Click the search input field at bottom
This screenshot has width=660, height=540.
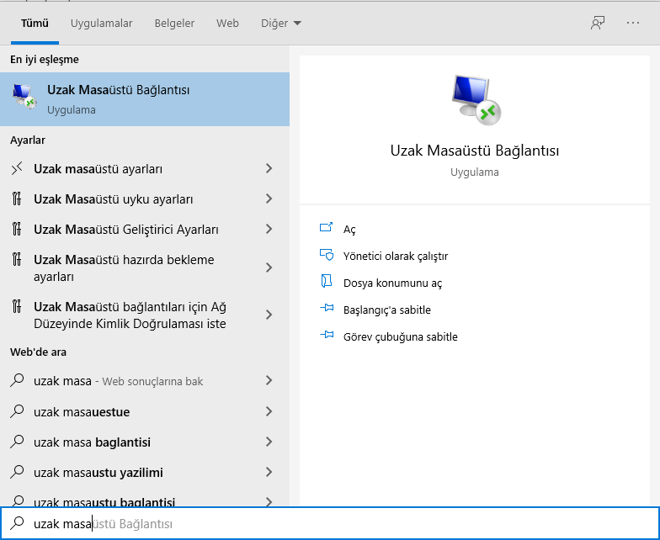point(337,524)
